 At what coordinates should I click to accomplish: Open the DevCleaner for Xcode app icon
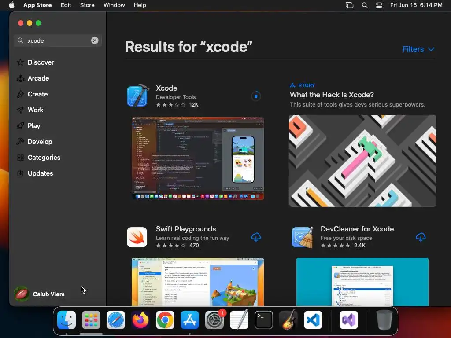(302, 237)
